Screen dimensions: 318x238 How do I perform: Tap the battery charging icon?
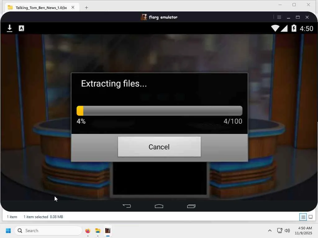(294, 28)
